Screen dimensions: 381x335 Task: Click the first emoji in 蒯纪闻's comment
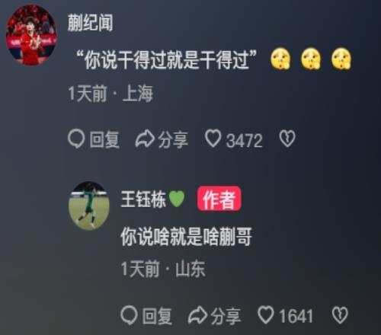pyautogui.click(x=280, y=59)
